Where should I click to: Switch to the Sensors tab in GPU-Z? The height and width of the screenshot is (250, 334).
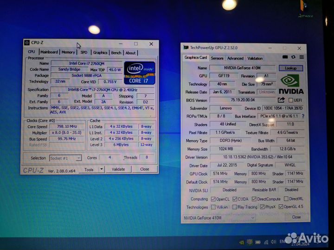click(x=217, y=58)
